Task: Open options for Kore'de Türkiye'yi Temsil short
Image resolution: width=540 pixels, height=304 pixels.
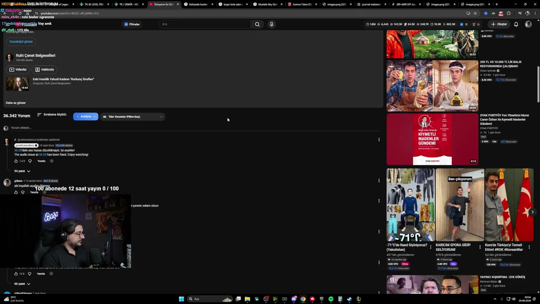Action: point(529,247)
